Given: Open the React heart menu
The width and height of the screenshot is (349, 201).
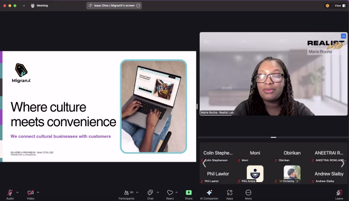Looking at the screenshot, I should tap(170, 194).
